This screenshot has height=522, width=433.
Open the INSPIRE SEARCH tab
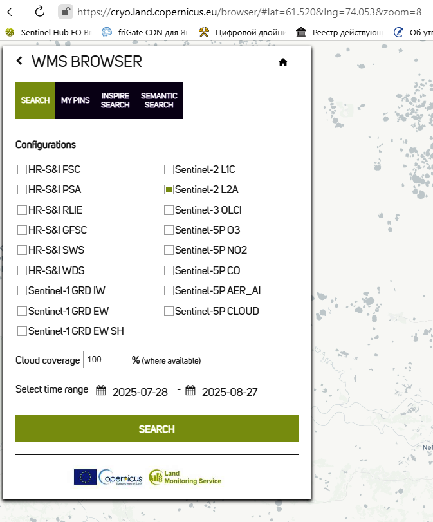coord(115,100)
